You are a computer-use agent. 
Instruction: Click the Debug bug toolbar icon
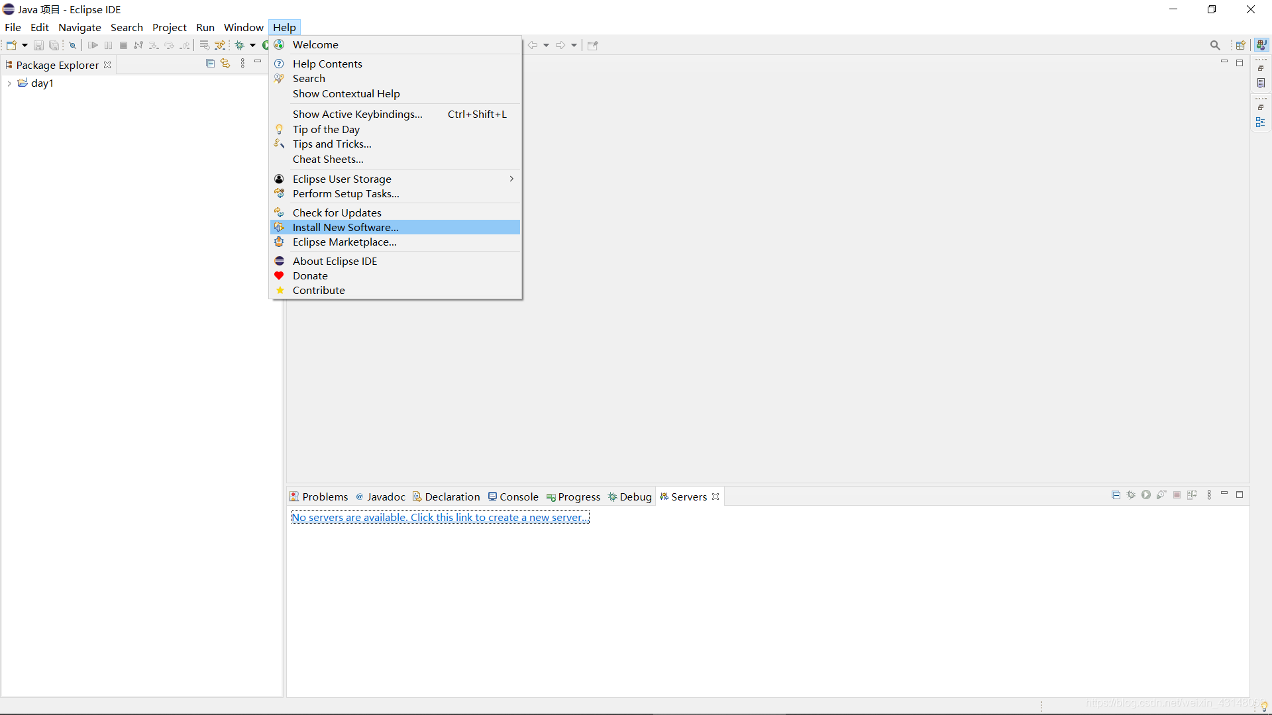pos(239,45)
